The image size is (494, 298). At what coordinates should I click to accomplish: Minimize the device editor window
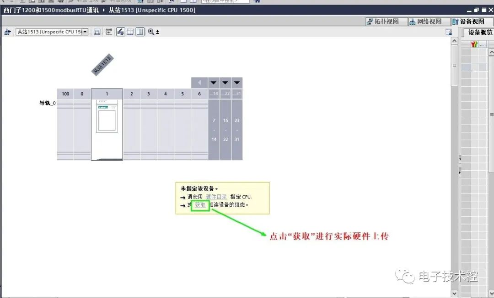click(x=469, y=10)
